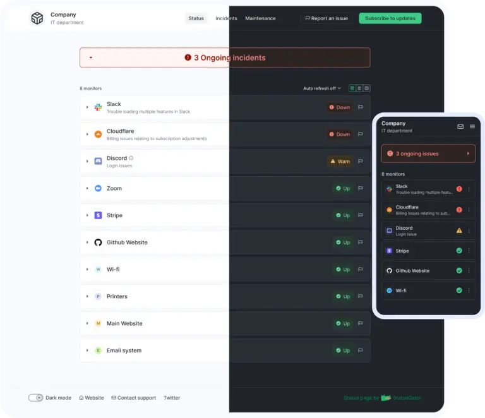
Task: Expand the Discord monitor row
Action: tap(87, 162)
